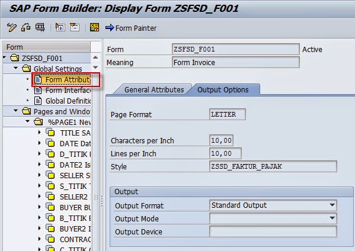
Task: Collapse the Global Settings folder
Action: [15, 68]
